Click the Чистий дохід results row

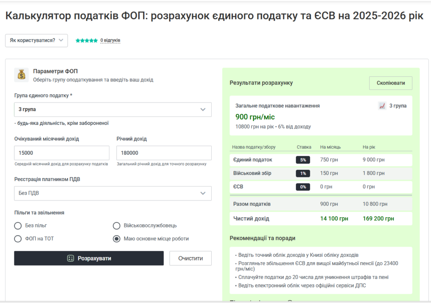tap(321, 219)
